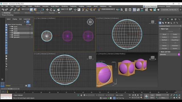Select the Bind to Space Warp tool
Screen dimensions: 182x102
(19, 10)
